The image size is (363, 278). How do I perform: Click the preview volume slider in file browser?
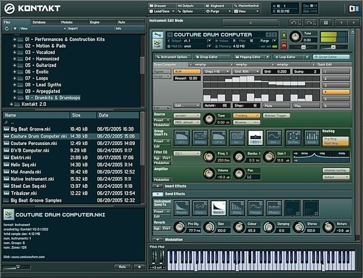point(17,267)
